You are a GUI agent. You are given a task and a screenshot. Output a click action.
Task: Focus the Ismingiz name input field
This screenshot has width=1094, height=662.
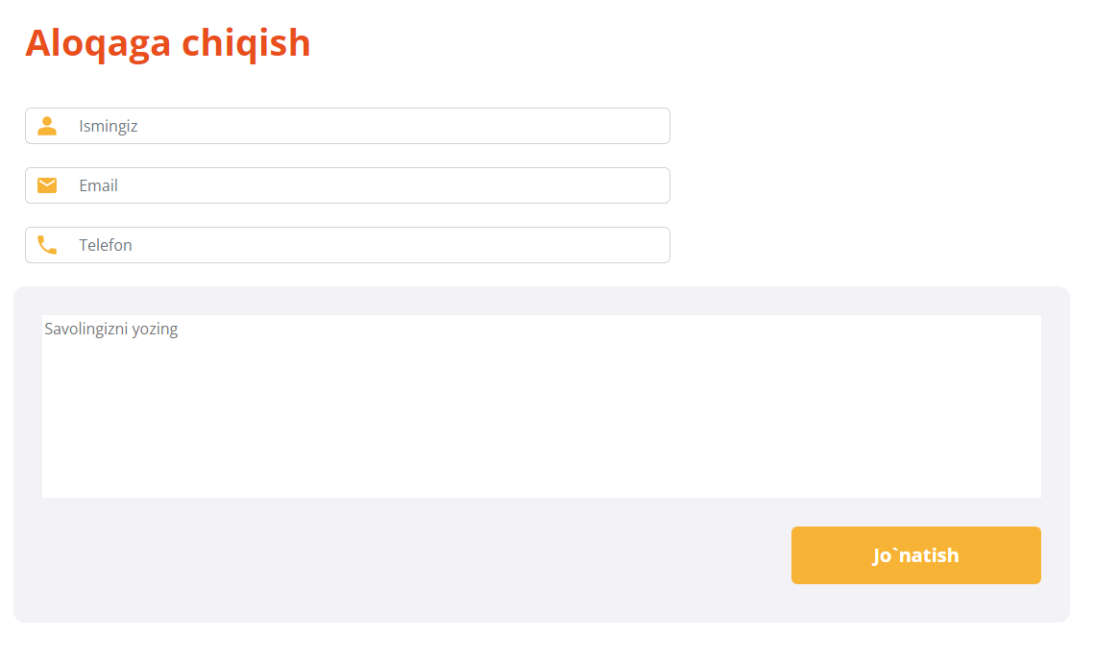point(365,126)
